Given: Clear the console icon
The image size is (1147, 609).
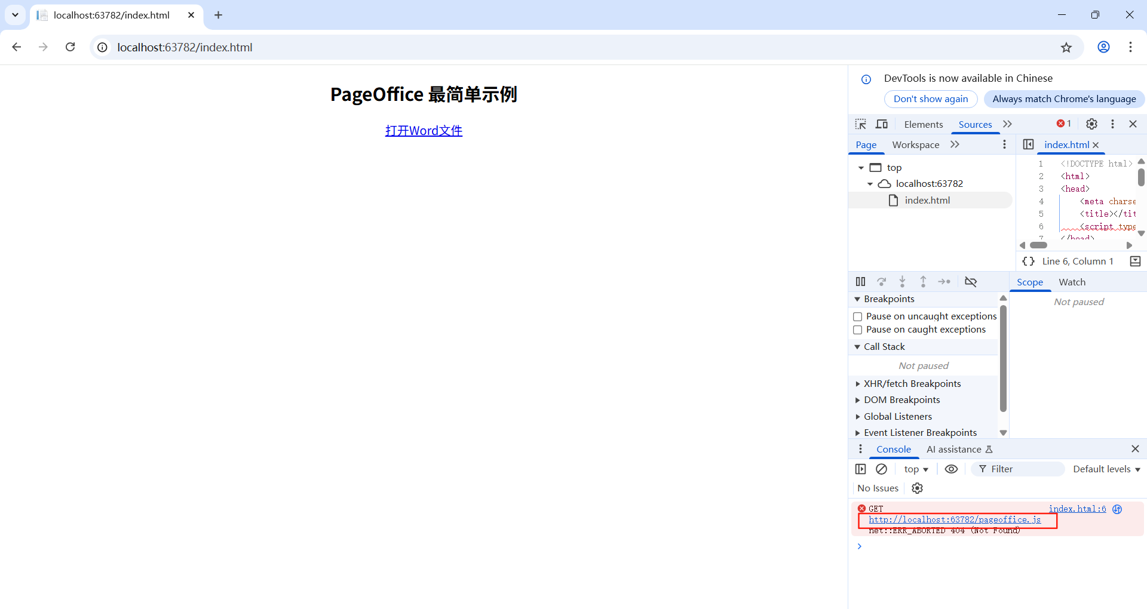Looking at the screenshot, I should [x=881, y=469].
